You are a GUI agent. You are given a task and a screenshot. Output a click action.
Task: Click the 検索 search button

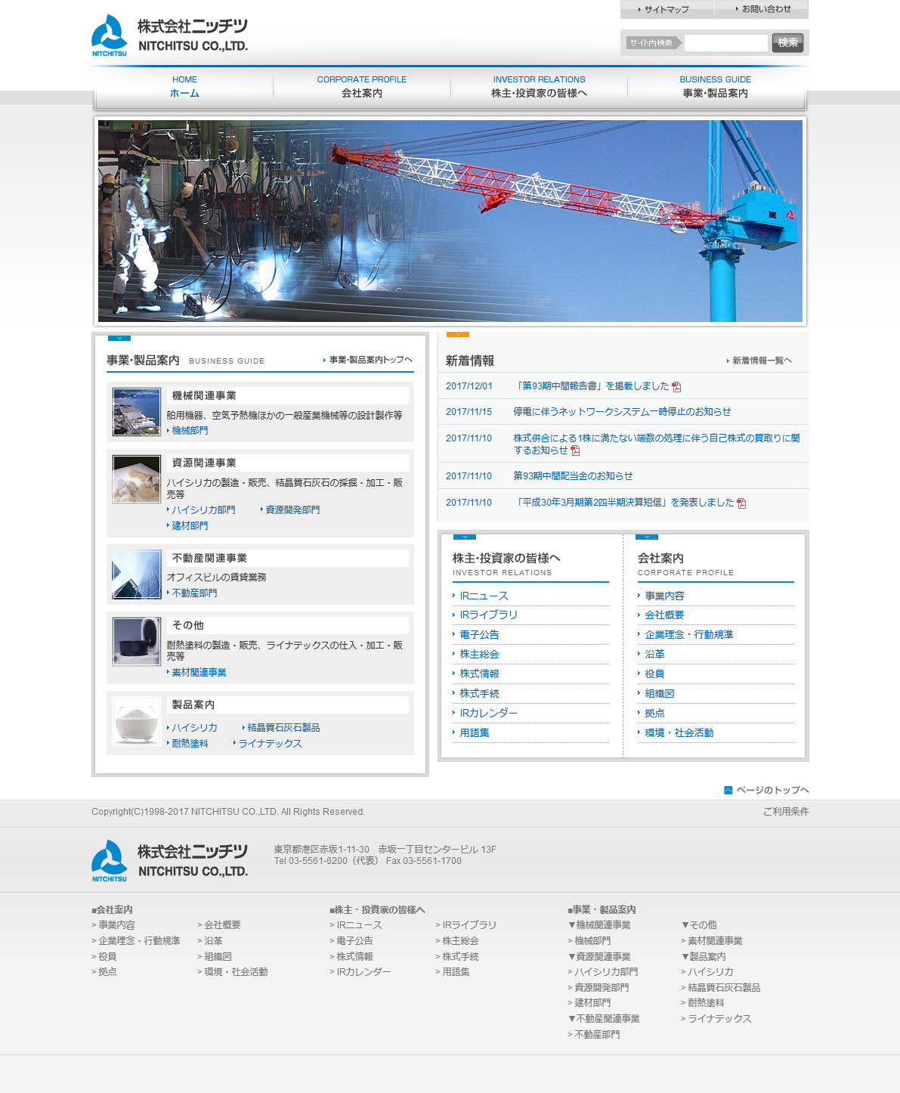[787, 43]
